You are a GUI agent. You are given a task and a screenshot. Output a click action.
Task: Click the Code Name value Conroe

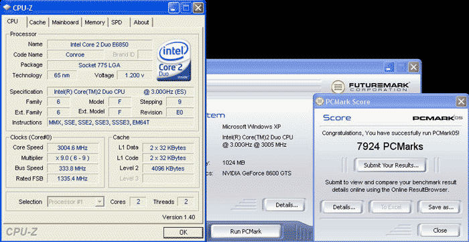point(75,55)
